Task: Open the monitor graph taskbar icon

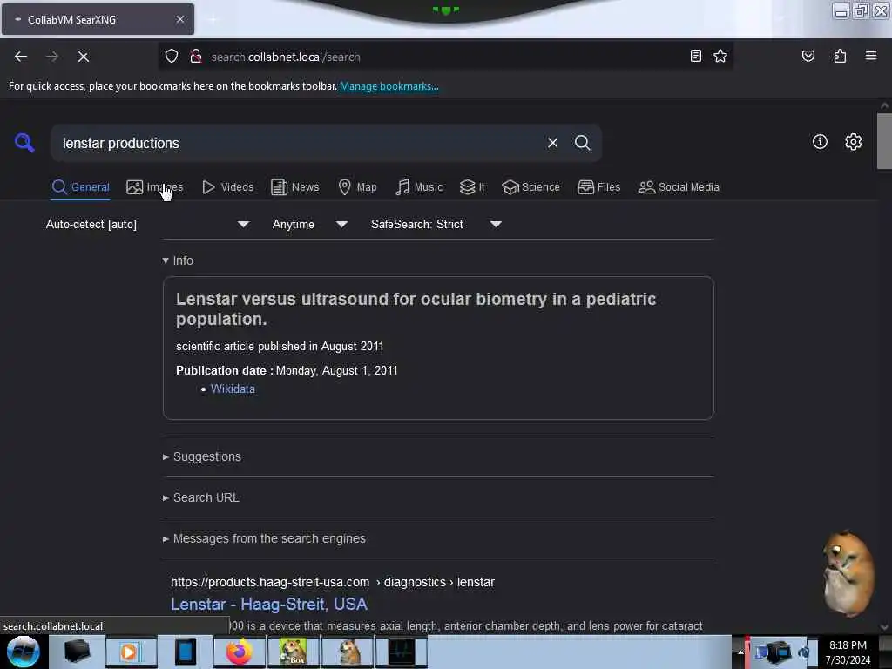Action: (x=401, y=652)
